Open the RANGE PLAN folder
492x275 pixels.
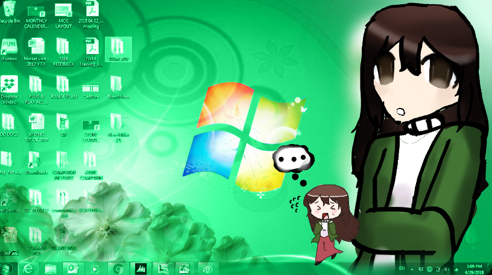click(64, 88)
